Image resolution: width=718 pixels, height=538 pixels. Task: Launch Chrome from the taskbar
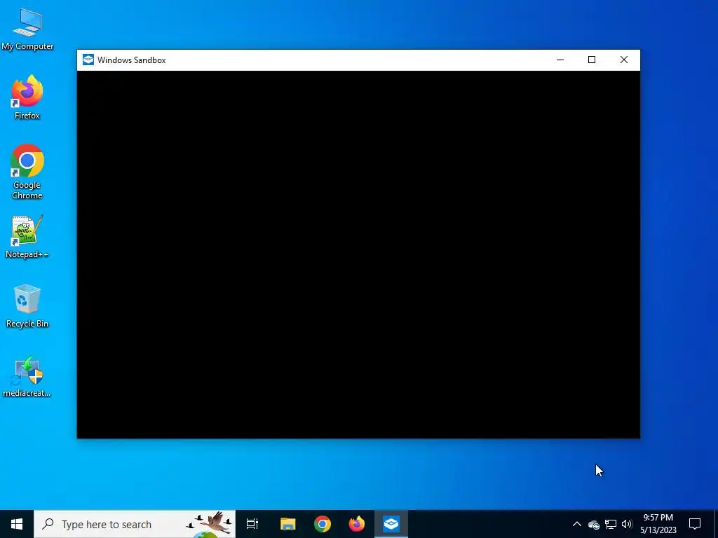pos(323,524)
